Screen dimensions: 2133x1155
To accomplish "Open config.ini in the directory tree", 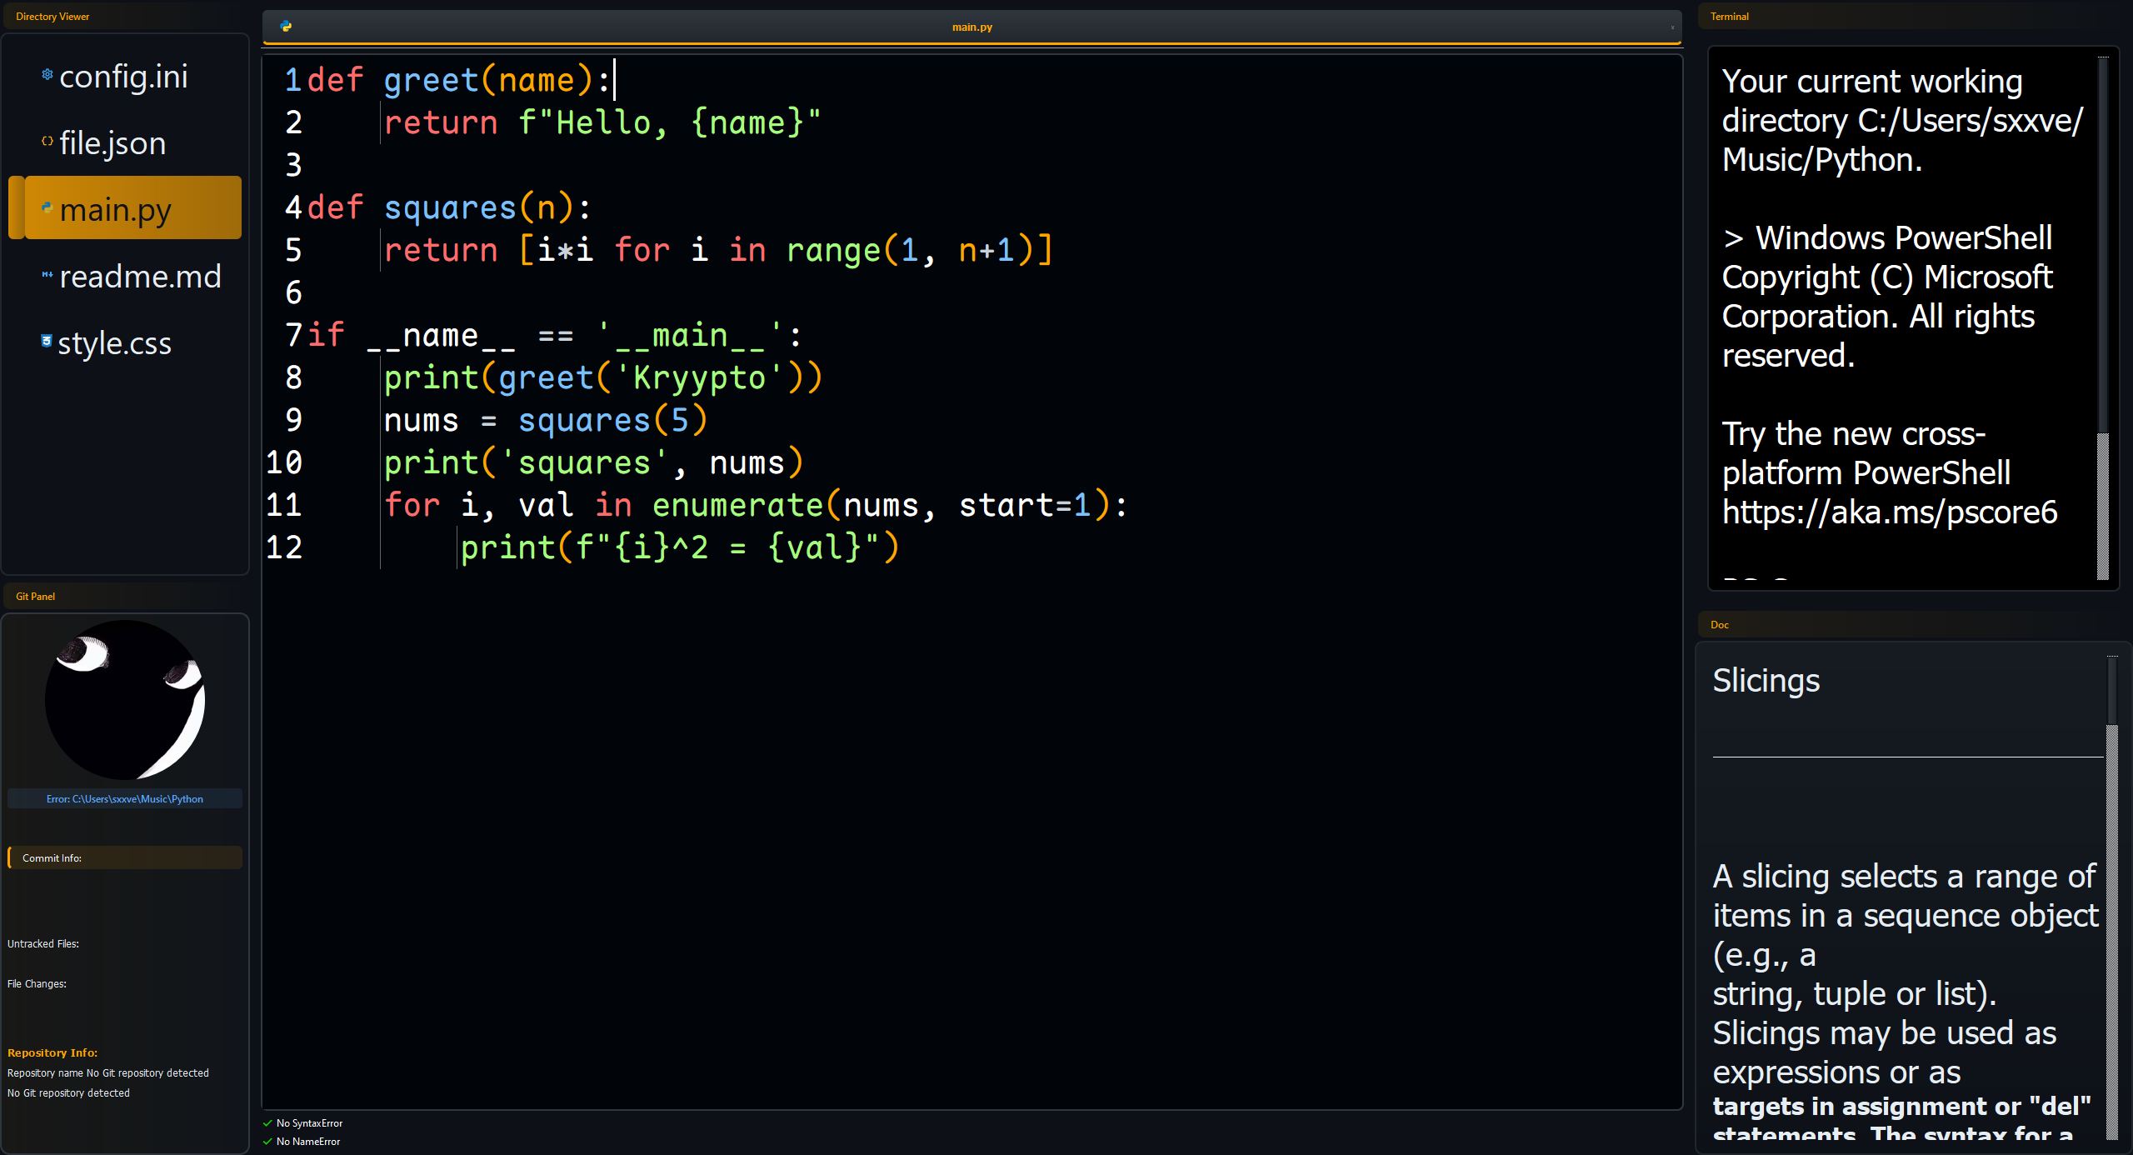I will [x=123, y=77].
